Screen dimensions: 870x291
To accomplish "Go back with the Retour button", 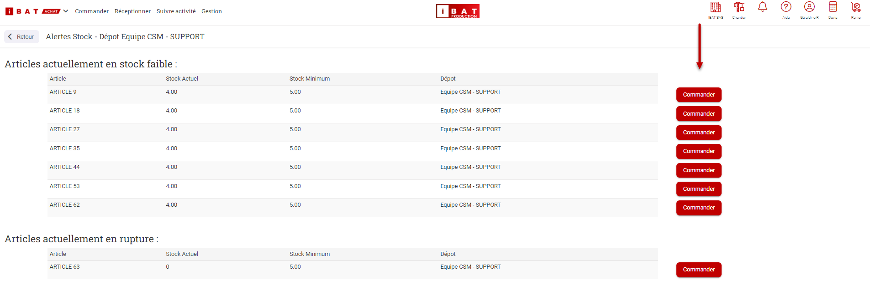I will (x=21, y=37).
